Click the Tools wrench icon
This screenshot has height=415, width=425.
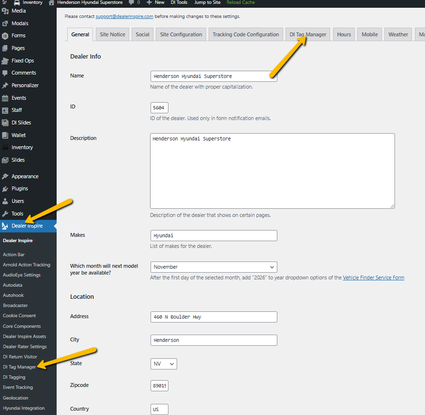click(x=5, y=214)
